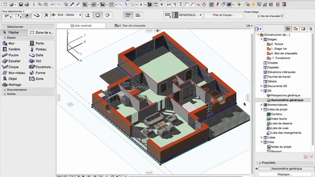Switch to the 0. Rez-de-chaussée tab
Screen dimensions: 315x177
click(130, 26)
